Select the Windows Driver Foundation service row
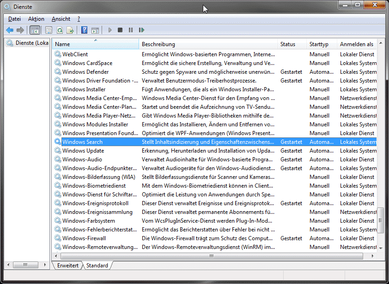Screen dimensions: 389x284 click(215, 81)
